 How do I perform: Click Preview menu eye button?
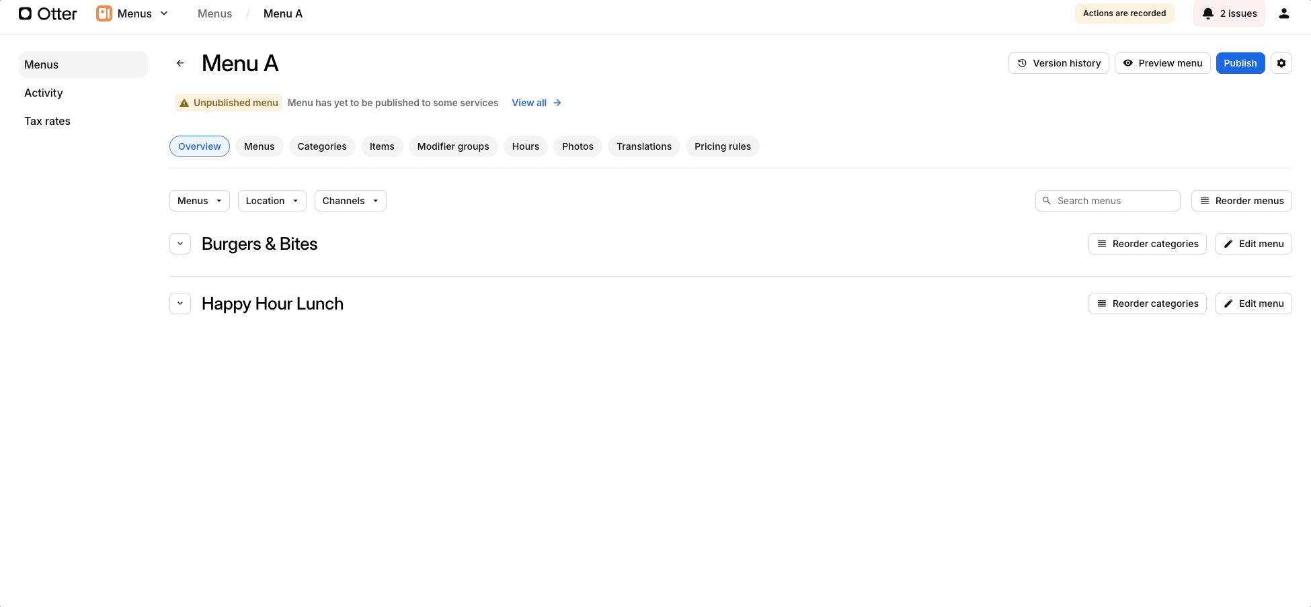click(1162, 63)
